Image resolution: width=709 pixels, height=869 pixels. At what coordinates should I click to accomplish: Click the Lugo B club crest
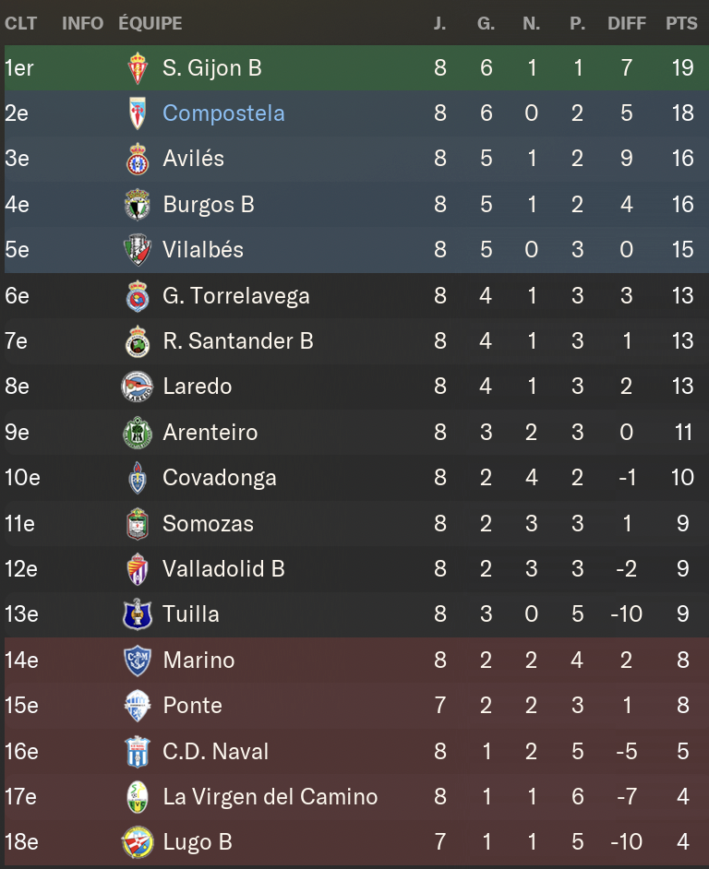[x=138, y=842]
